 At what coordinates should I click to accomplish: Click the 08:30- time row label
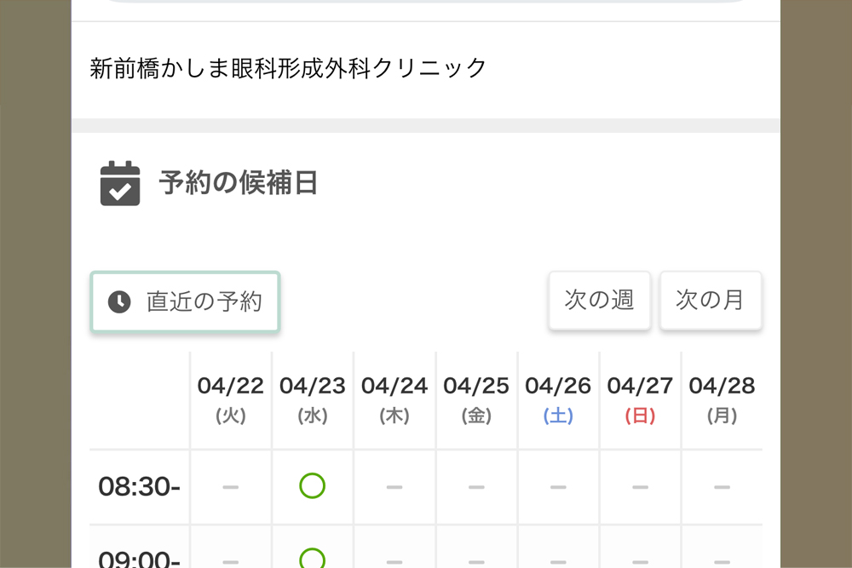coord(139,486)
